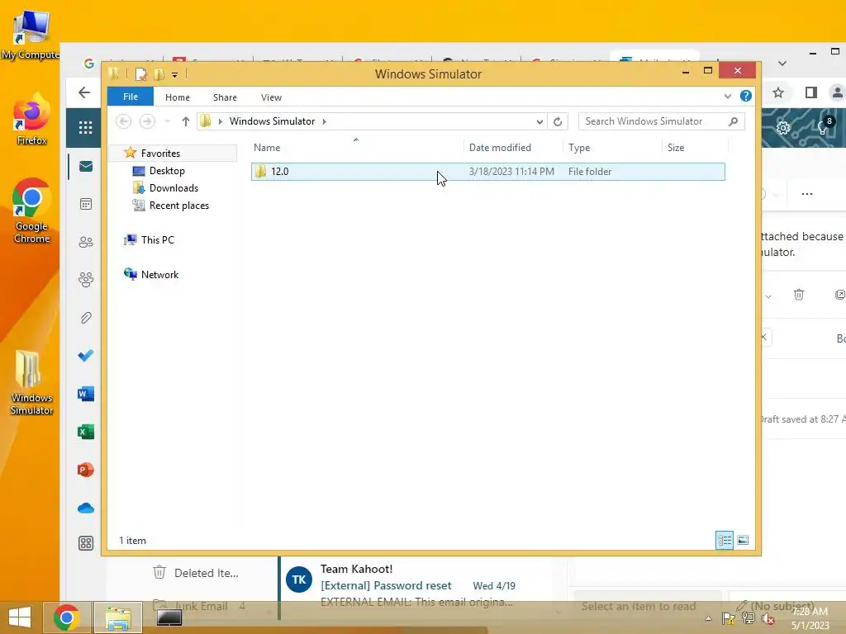Open Google Chrome desktop shortcut
Viewport: 846px width, 634px height.
click(x=31, y=211)
